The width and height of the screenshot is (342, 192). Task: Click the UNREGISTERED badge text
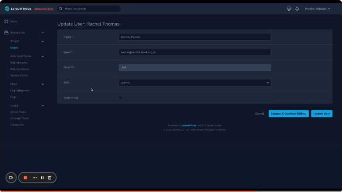click(43, 9)
